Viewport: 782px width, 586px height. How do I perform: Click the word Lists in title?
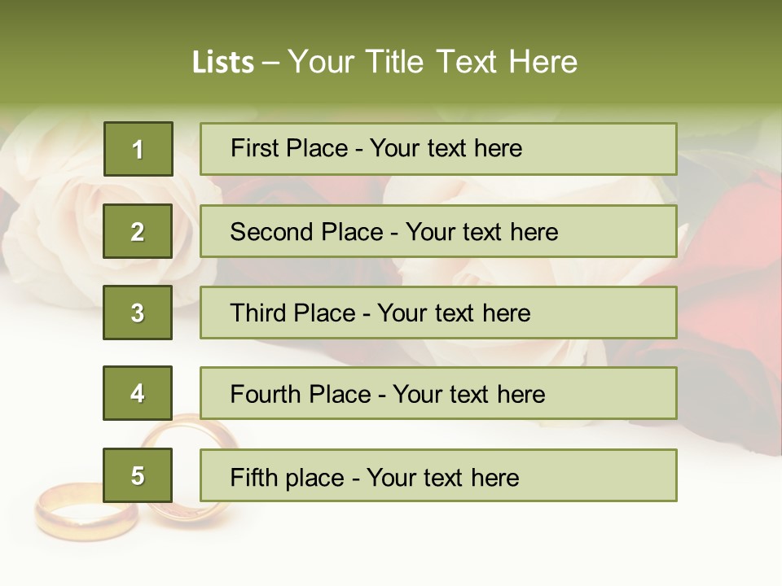point(222,63)
